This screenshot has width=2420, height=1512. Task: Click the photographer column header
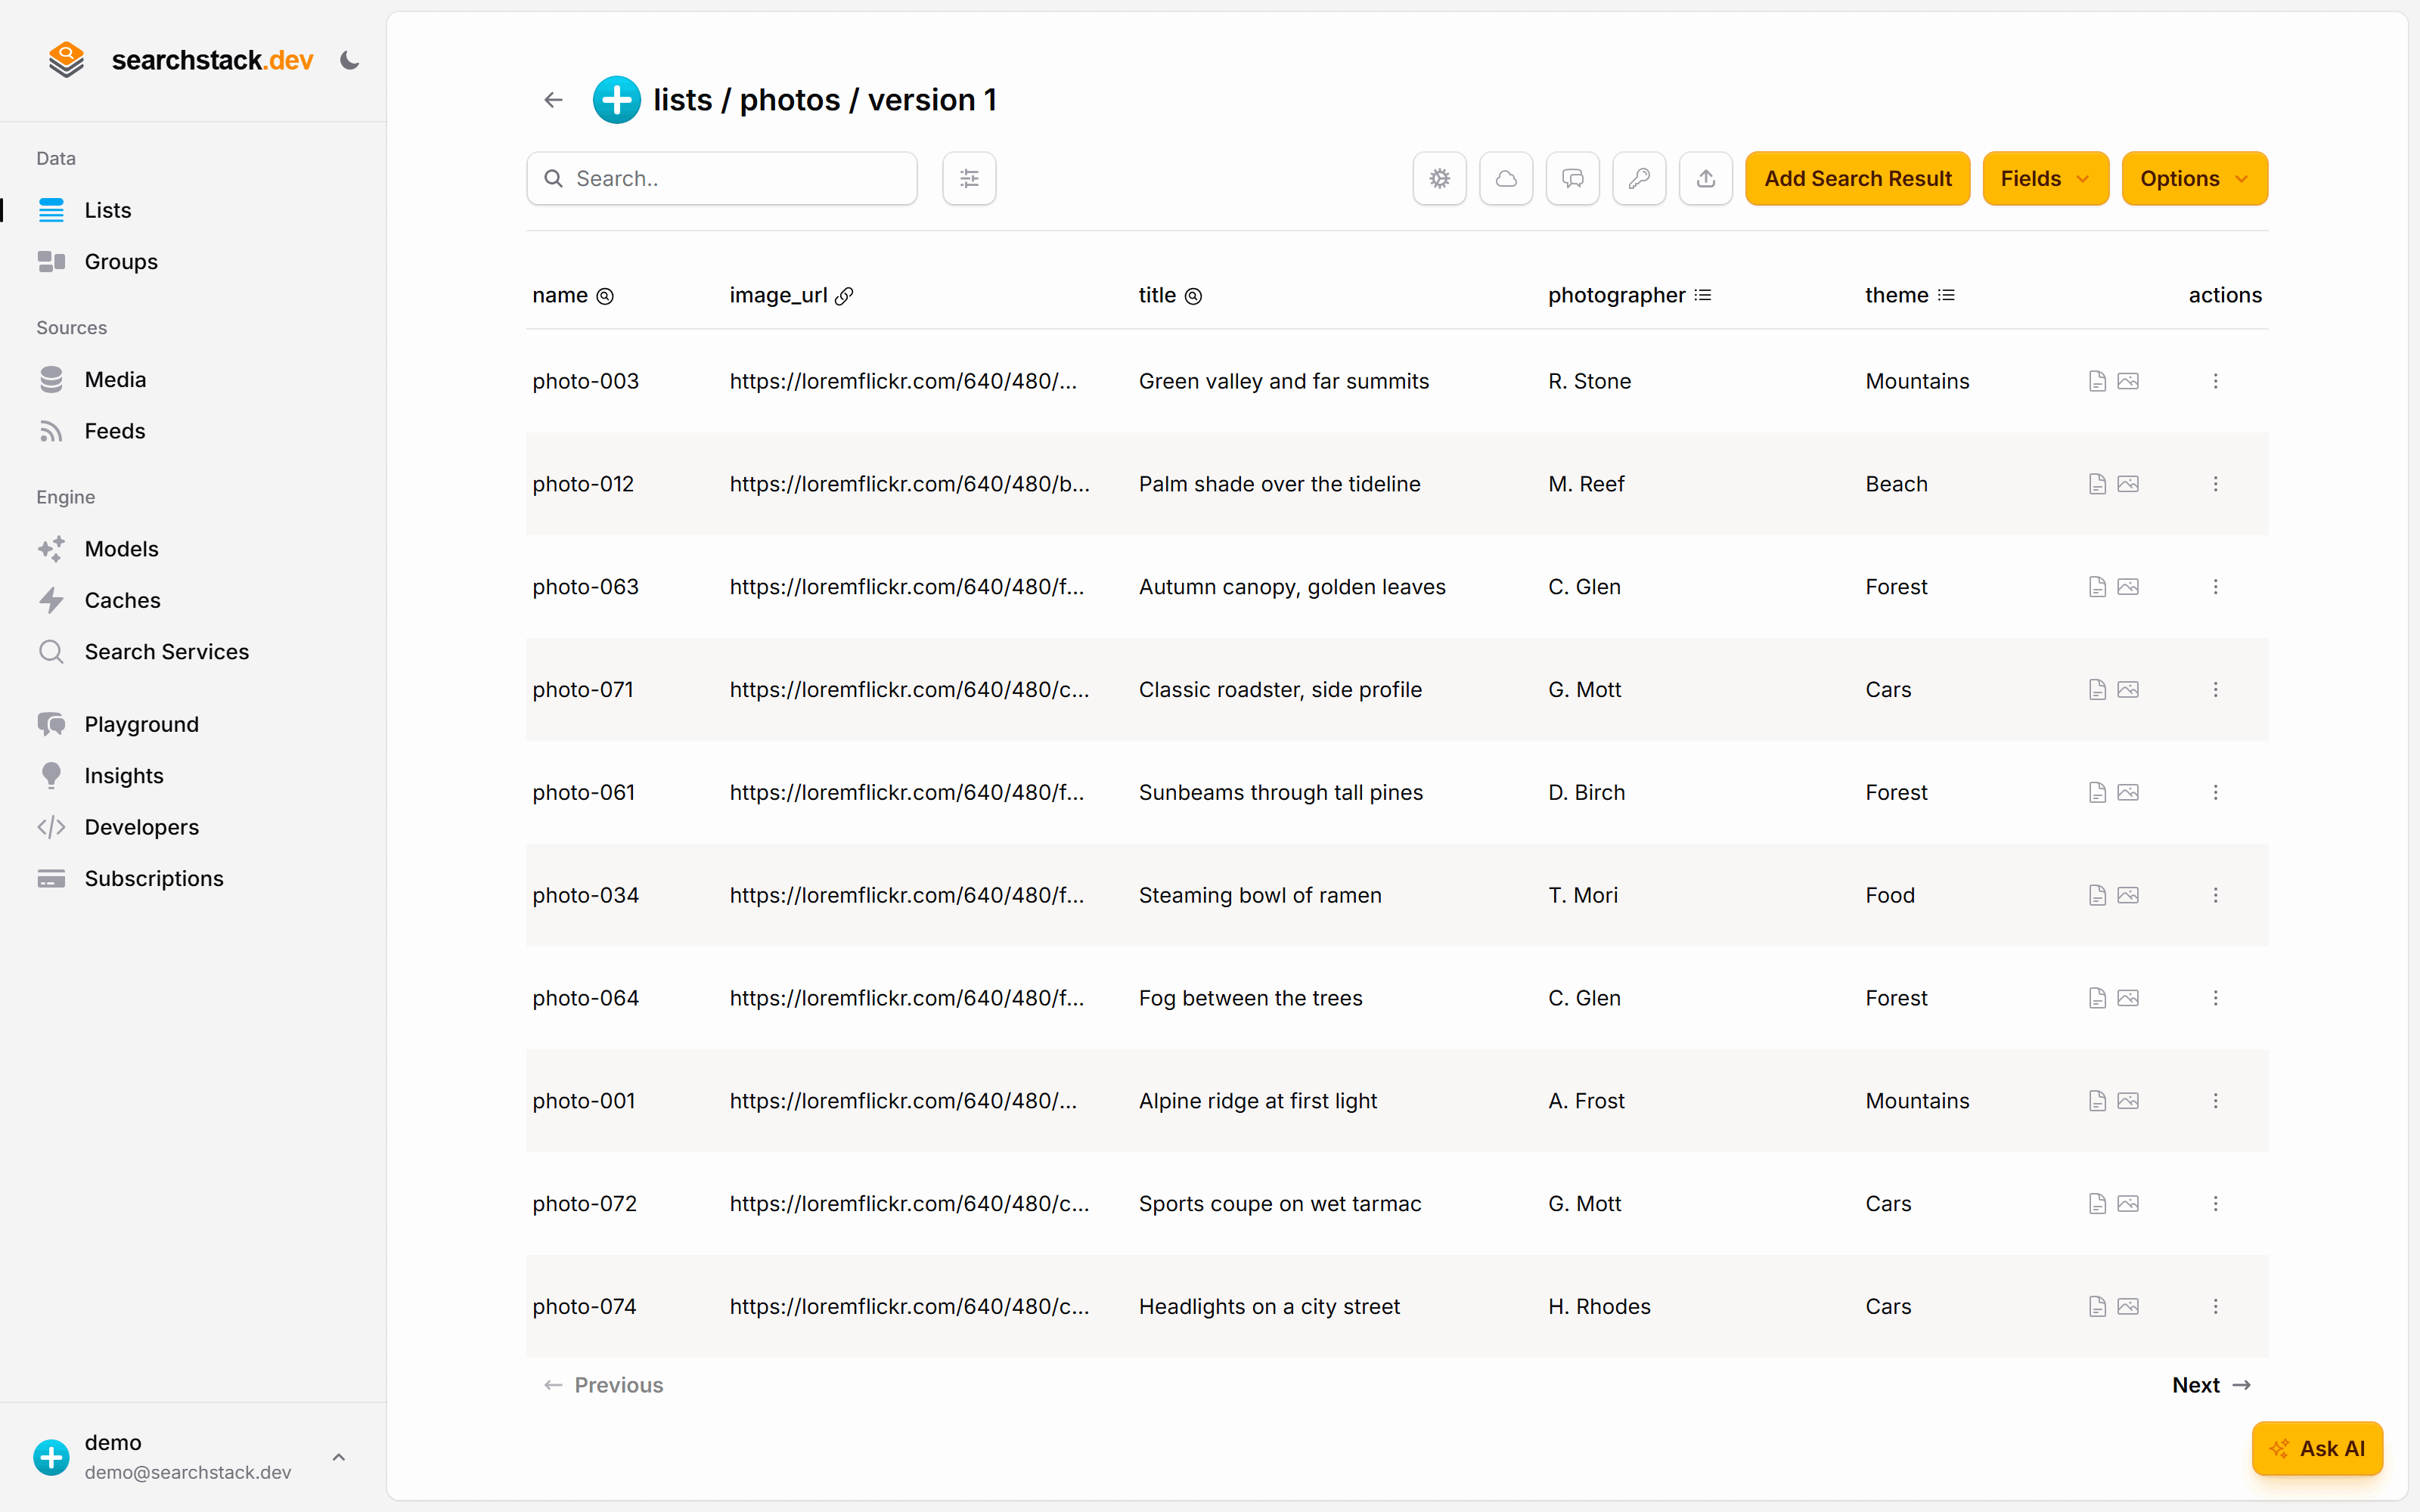point(1630,295)
